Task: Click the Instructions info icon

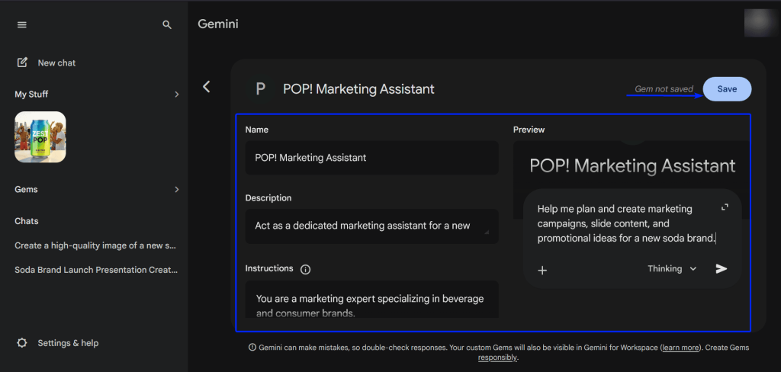Action: tap(305, 269)
